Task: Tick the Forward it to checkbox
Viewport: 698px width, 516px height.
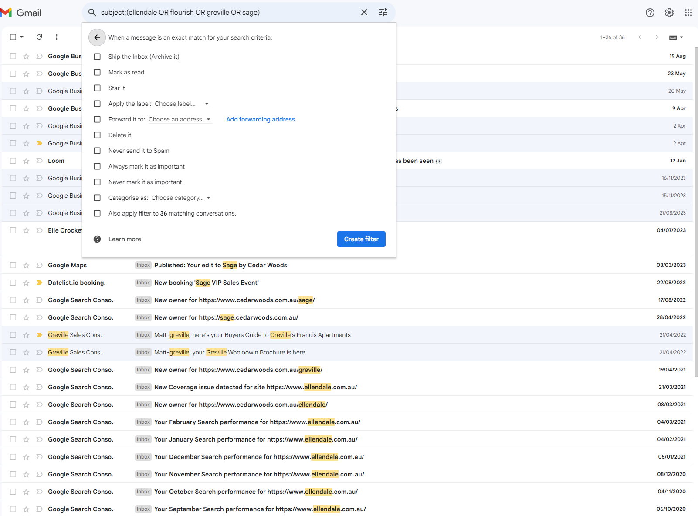Action: click(97, 119)
